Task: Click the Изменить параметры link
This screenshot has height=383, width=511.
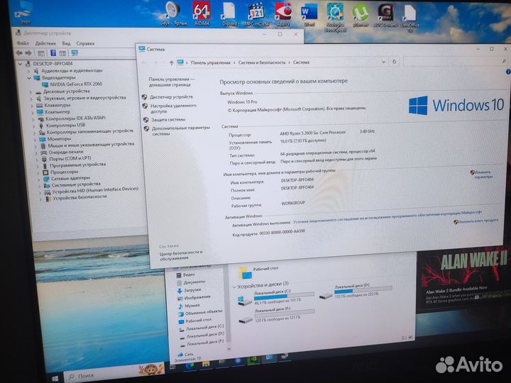Action: (x=483, y=174)
